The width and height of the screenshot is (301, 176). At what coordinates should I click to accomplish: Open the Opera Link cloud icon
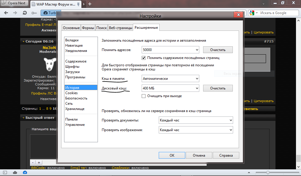15,172
